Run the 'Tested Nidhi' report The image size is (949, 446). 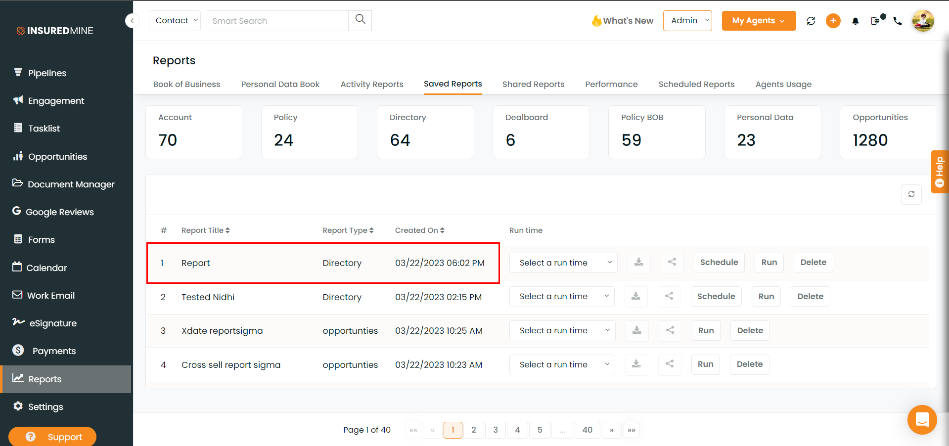766,297
